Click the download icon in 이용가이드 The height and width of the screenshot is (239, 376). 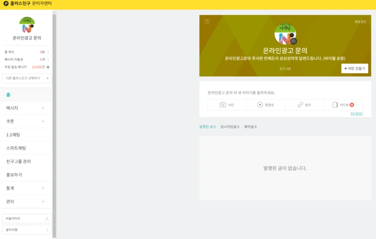coord(47,219)
